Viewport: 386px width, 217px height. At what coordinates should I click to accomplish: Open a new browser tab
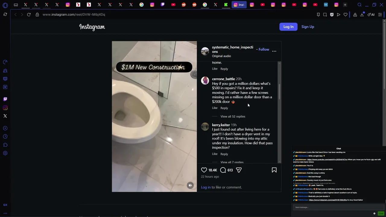point(345,5)
